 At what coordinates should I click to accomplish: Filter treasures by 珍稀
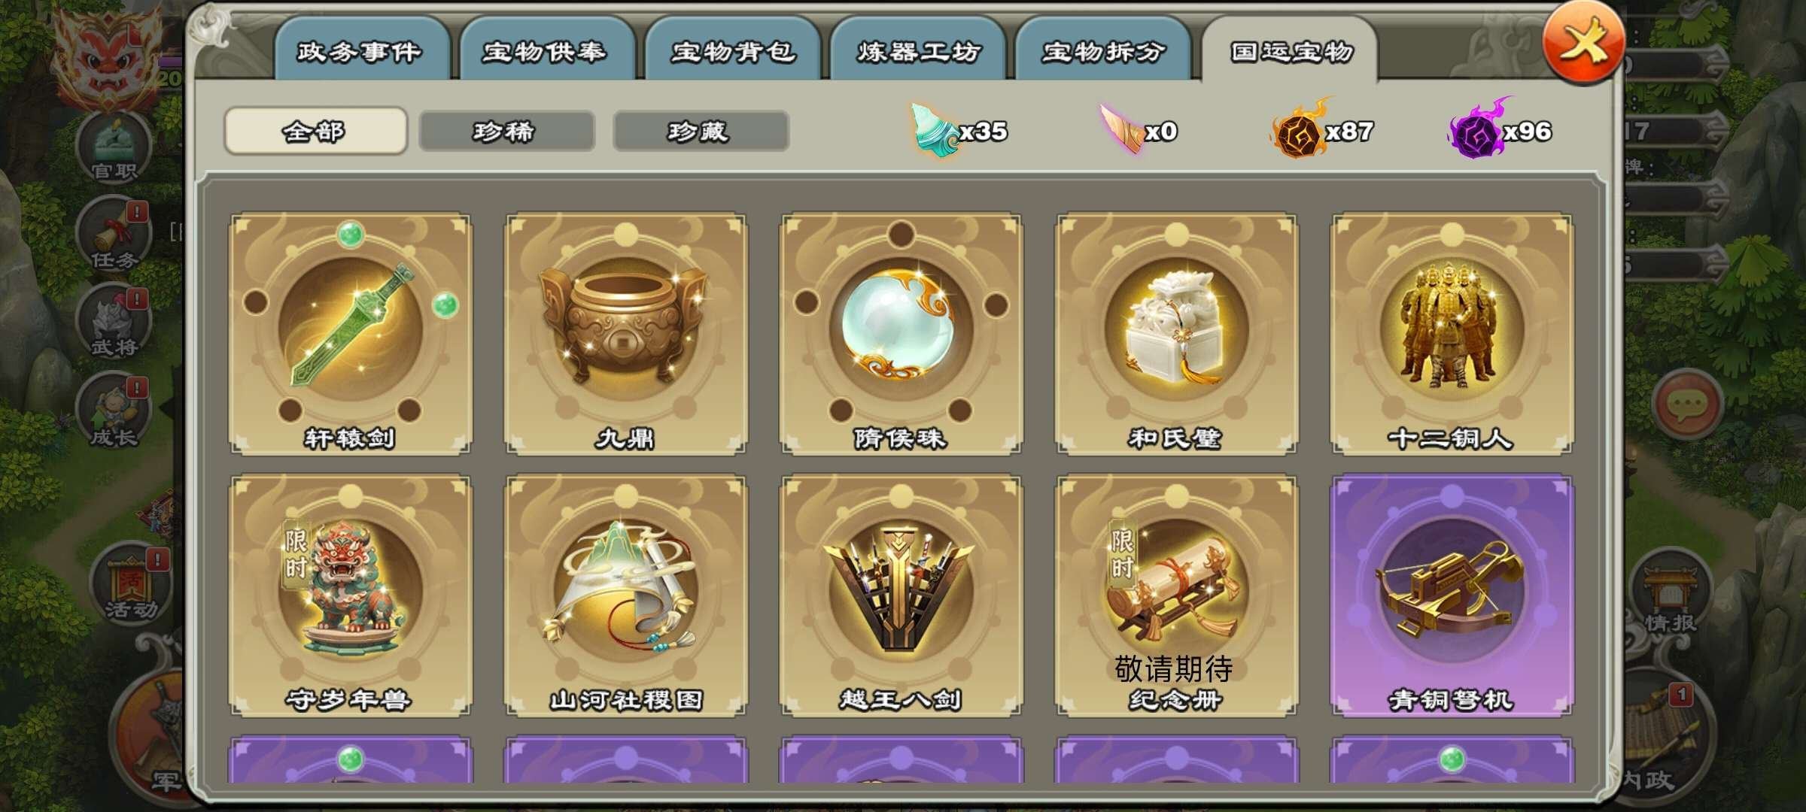(x=506, y=132)
